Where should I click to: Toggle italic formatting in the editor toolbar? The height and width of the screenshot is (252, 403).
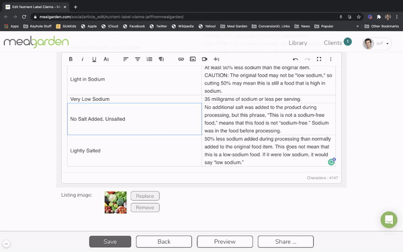coord(82,59)
